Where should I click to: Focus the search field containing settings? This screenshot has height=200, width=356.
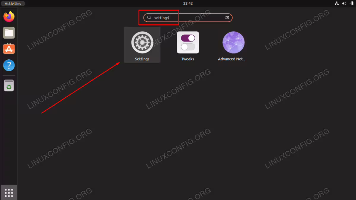point(188,18)
